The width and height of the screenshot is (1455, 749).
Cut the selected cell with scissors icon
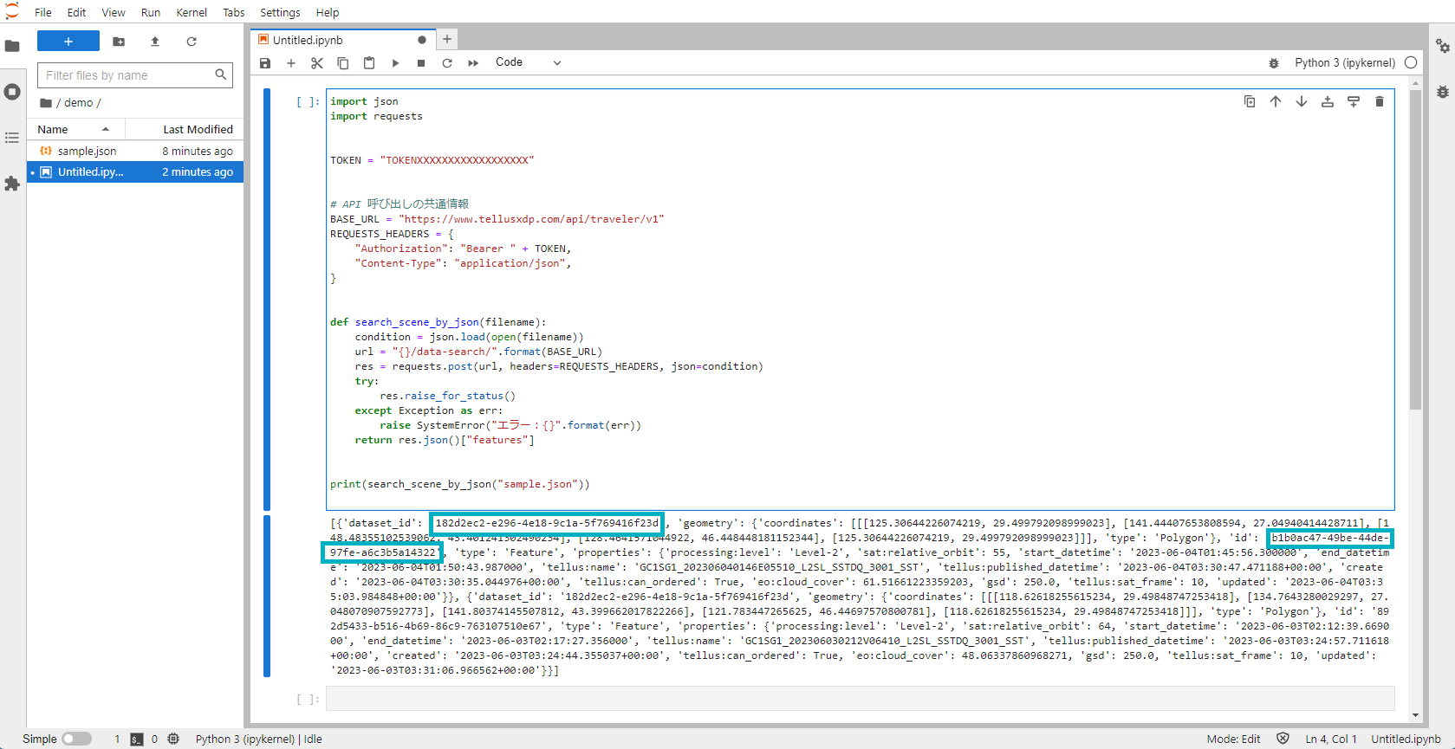(317, 63)
